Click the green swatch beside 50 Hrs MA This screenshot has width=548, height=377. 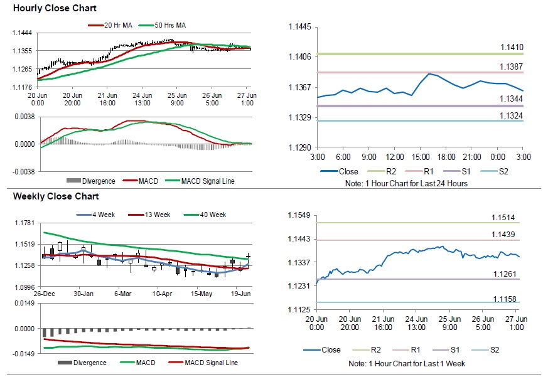tap(146, 26)
